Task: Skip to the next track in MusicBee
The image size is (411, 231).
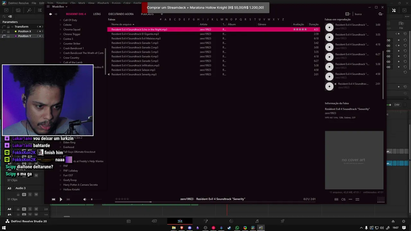Action: pos(68,199)
